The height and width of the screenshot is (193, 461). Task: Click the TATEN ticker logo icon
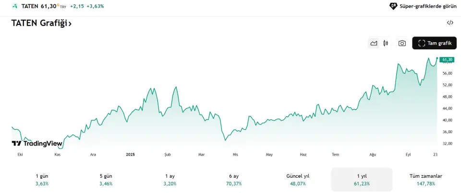pyautogui.click(x=15, y=6)
